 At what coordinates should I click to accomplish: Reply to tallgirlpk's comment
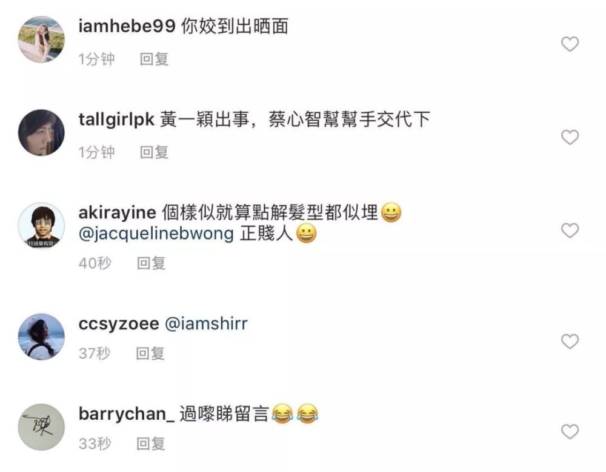click(x=154, y=152)
